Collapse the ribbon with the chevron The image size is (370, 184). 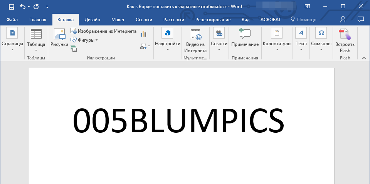pyautogui.click(x=364, y=58)
